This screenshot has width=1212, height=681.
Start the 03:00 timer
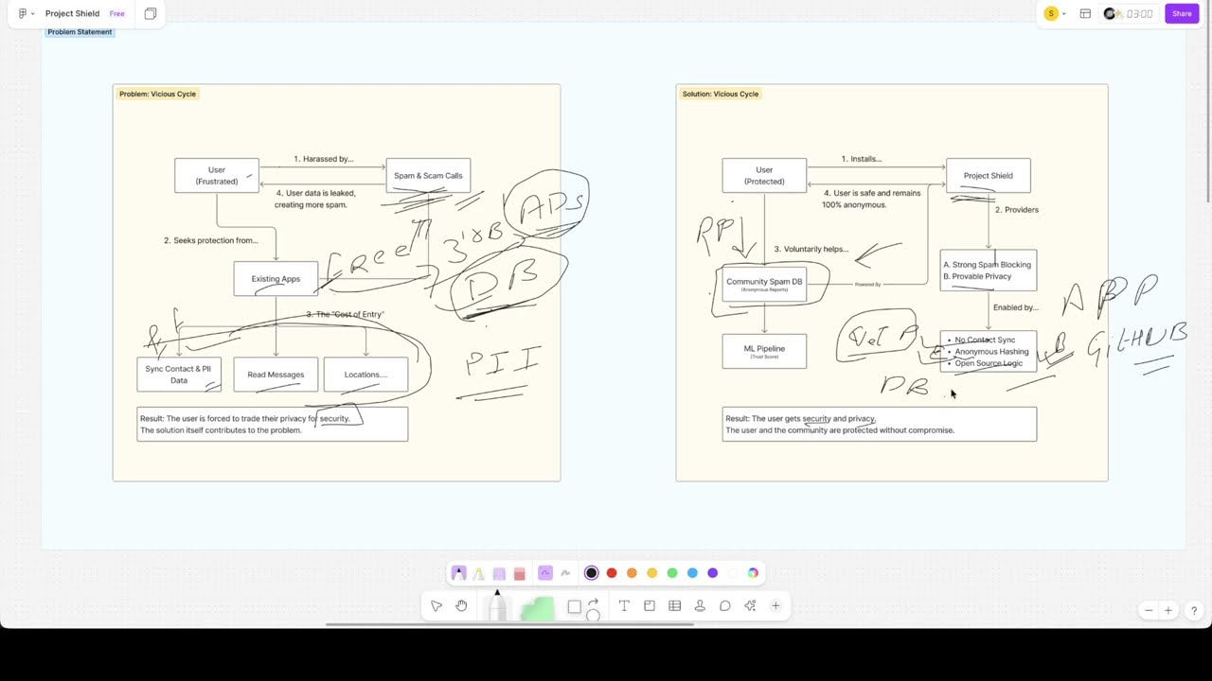point(1140,13)
